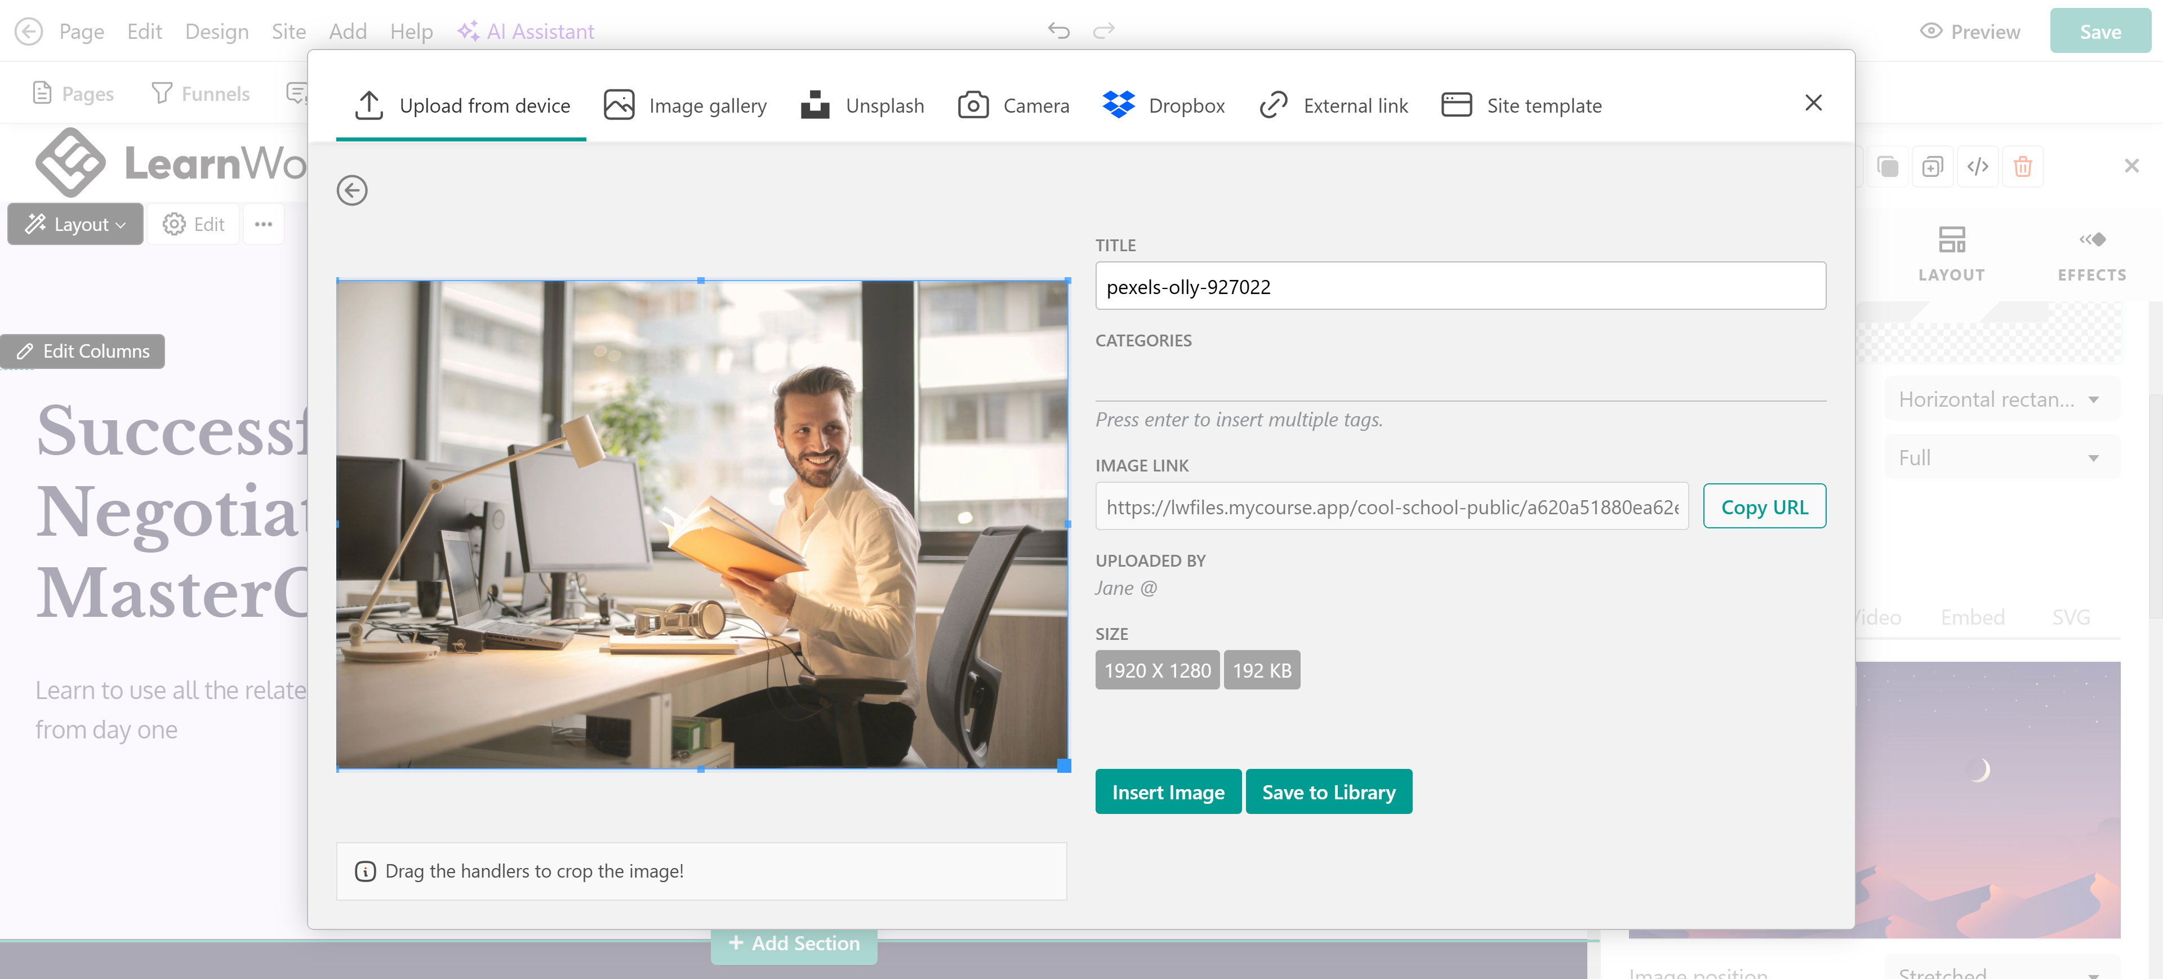This screenshot has height=979, width=2163.
Task: Open Unsplash image source
Action: click(862, 105)
